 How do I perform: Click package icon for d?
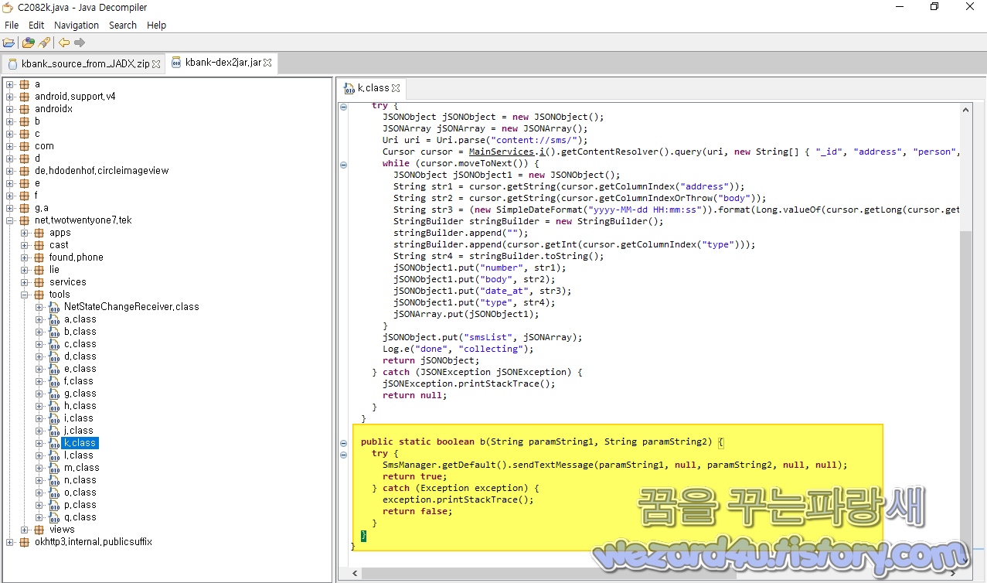pyautogui.click(x=25, y=159)
